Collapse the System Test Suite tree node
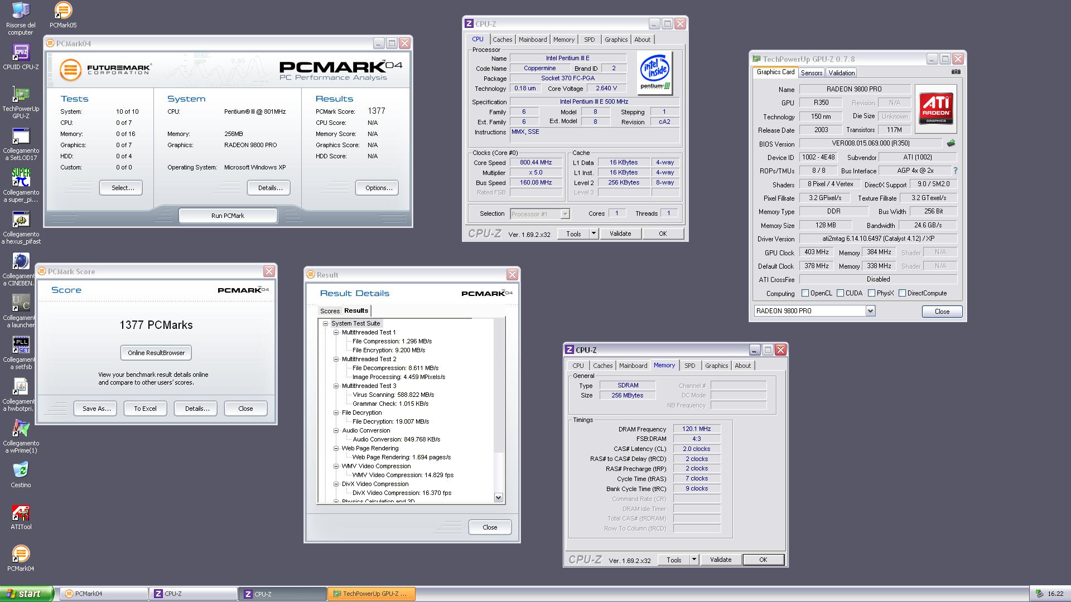The image size is (1071, 602). click(325, 323)
